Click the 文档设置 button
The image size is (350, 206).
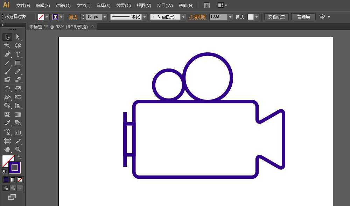pos(276,17)
